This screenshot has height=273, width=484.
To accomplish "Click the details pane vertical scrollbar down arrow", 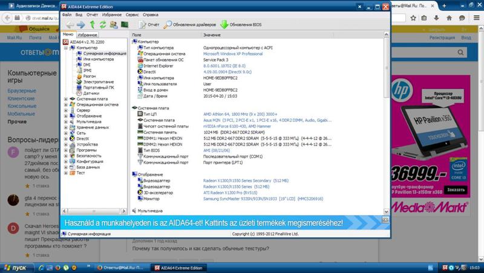I will 386,211.
